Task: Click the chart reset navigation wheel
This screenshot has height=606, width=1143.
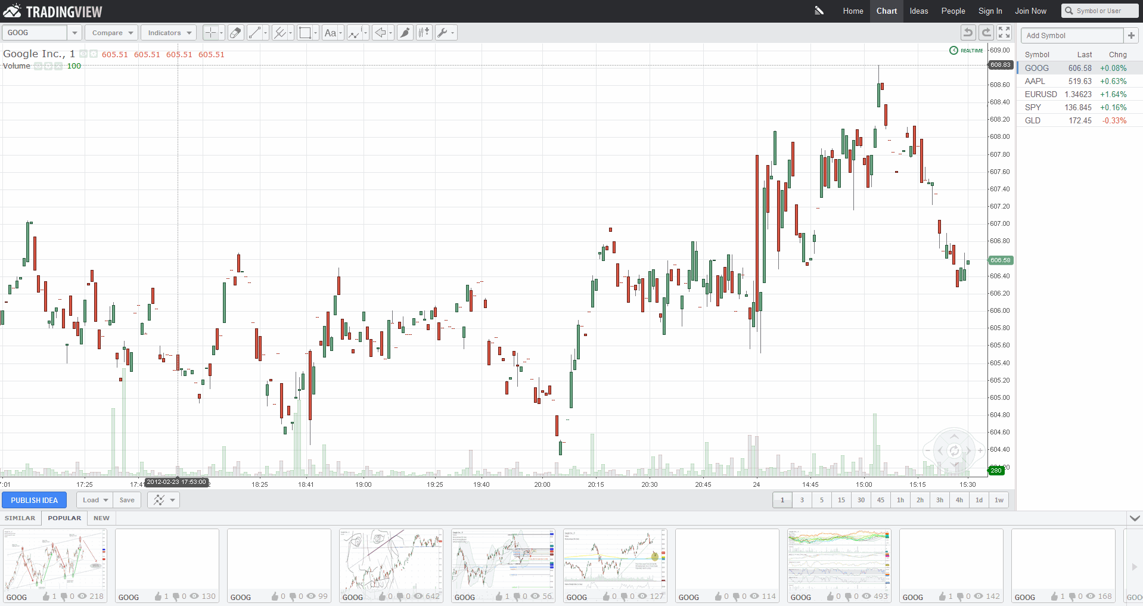Action: [x=954, y=450]
